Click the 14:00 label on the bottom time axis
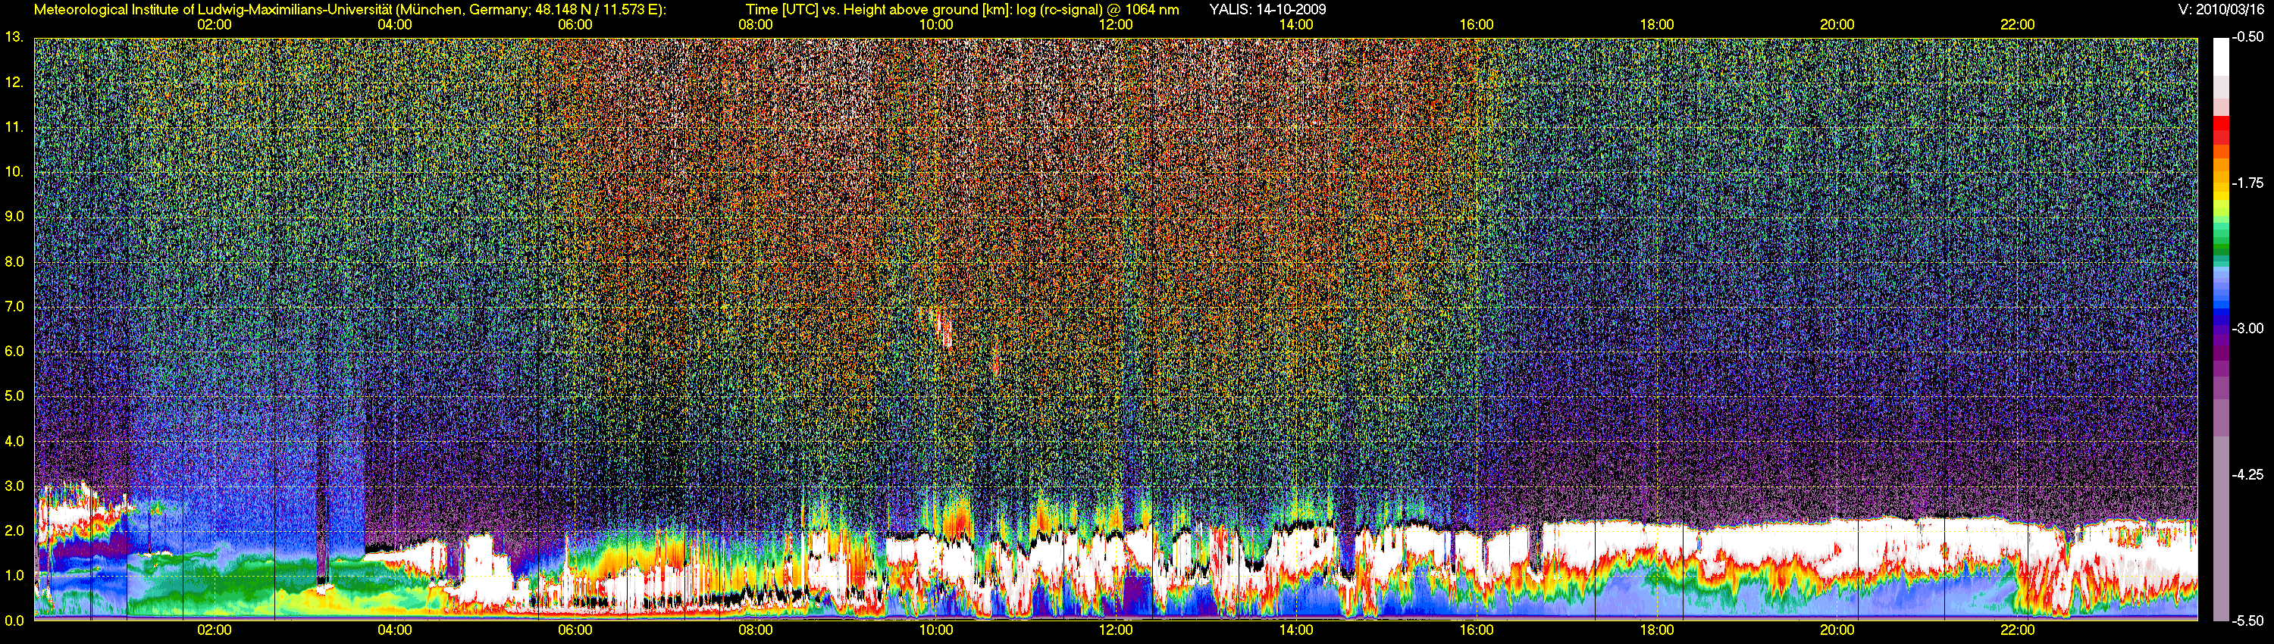The height and width of the screenshot is (644, 2274). pos(1296,630)
